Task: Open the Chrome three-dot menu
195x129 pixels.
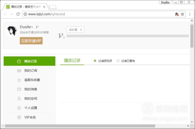Action: tap(190, 14)
